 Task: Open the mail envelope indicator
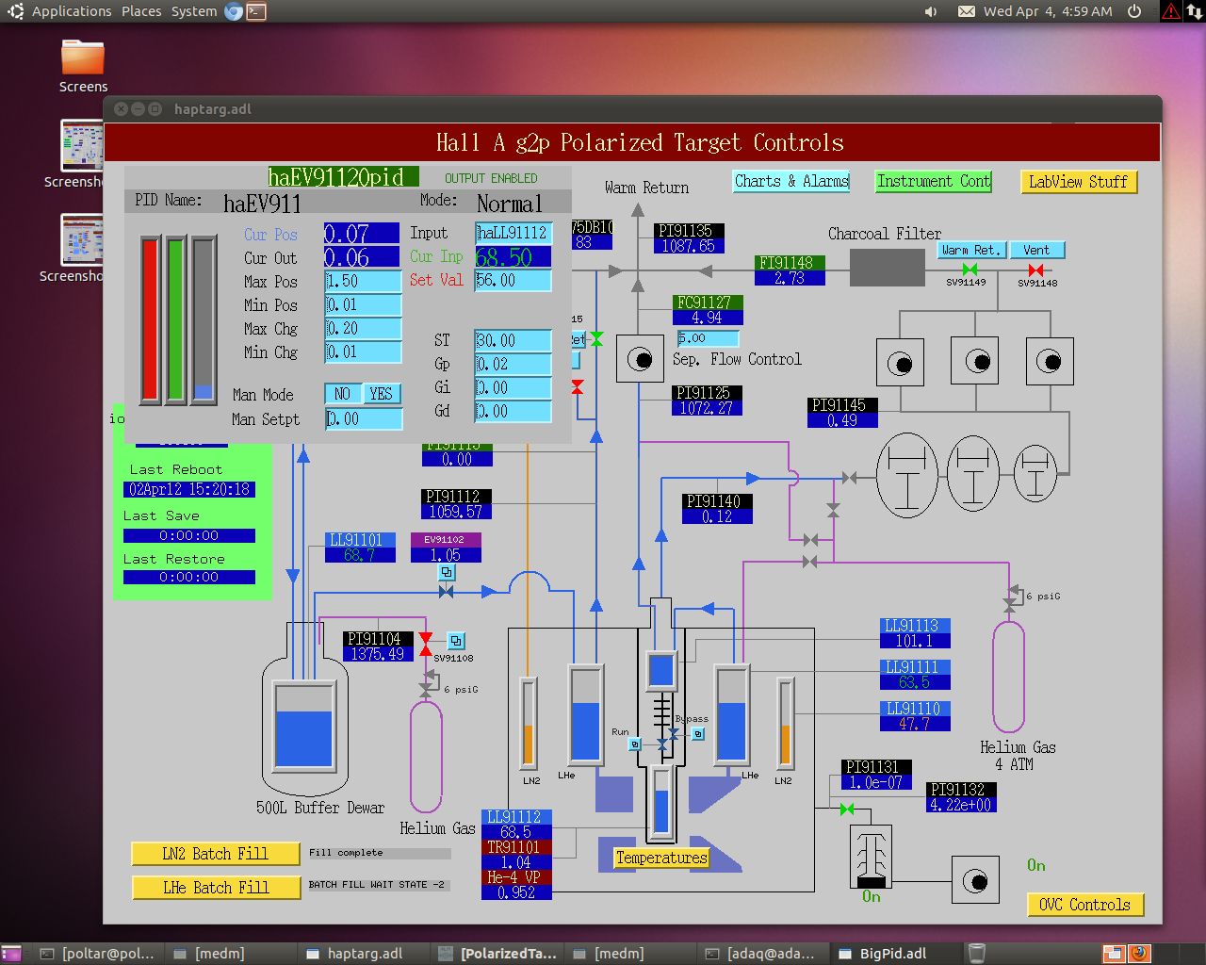click(967, 11)
